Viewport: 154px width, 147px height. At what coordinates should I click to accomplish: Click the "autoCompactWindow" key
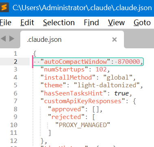(x=76, y=62)
